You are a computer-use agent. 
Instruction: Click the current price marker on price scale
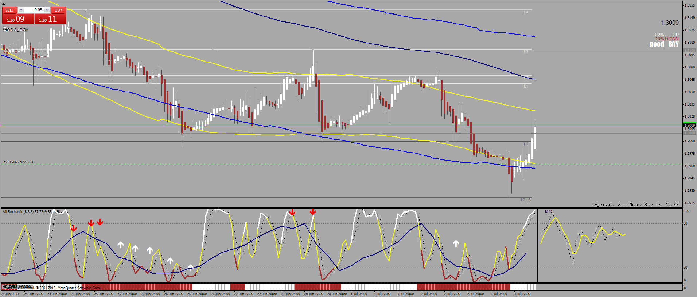689,125
